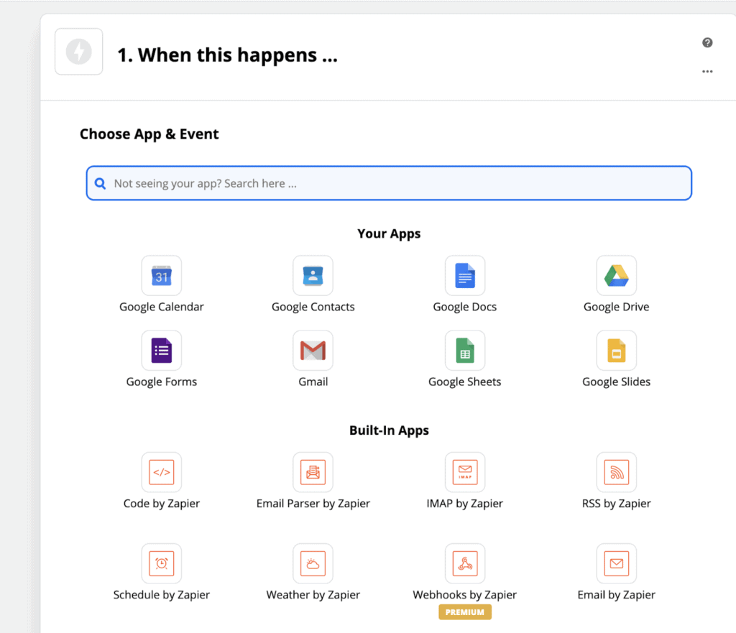
Task: Click the IMAP by Zapier label
Action: pos(465,504)
